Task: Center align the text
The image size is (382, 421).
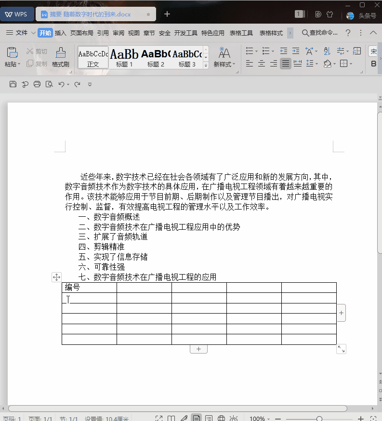Action: click(262, 64)
